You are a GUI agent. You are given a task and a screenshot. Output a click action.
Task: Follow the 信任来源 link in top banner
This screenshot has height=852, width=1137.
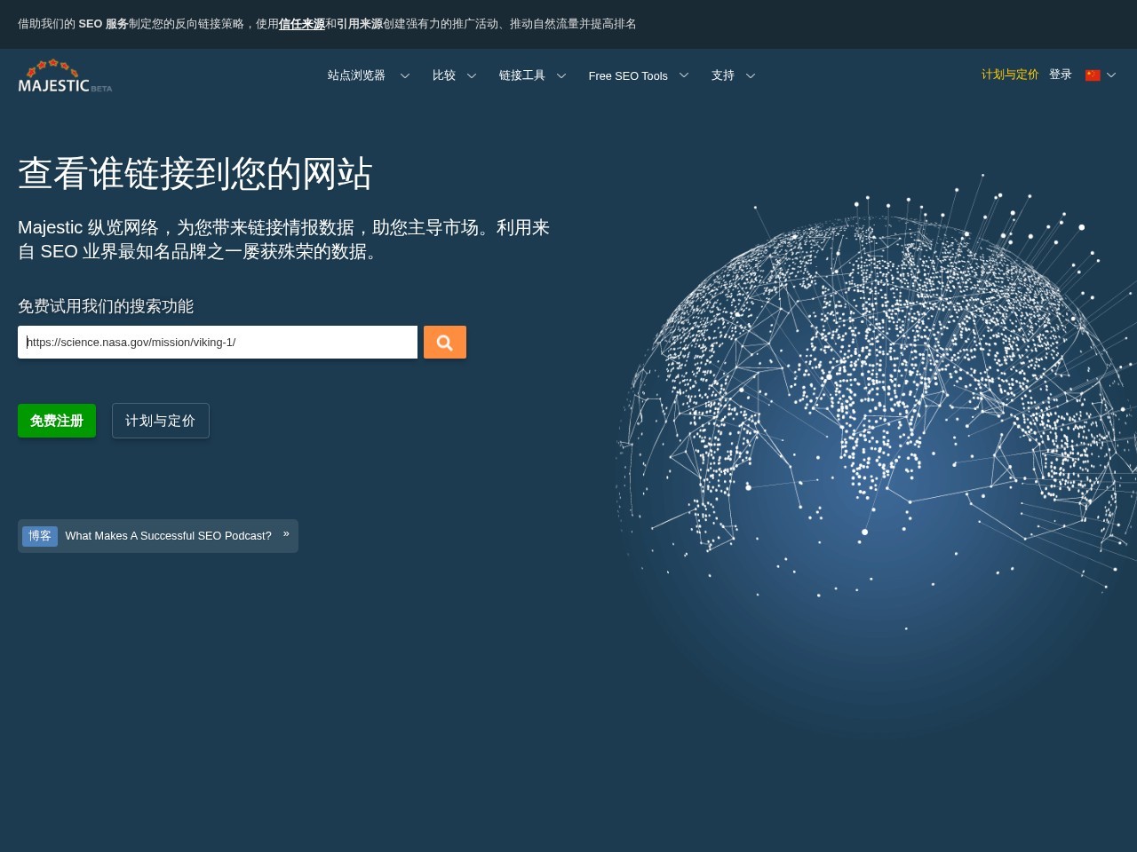point(302,24)
